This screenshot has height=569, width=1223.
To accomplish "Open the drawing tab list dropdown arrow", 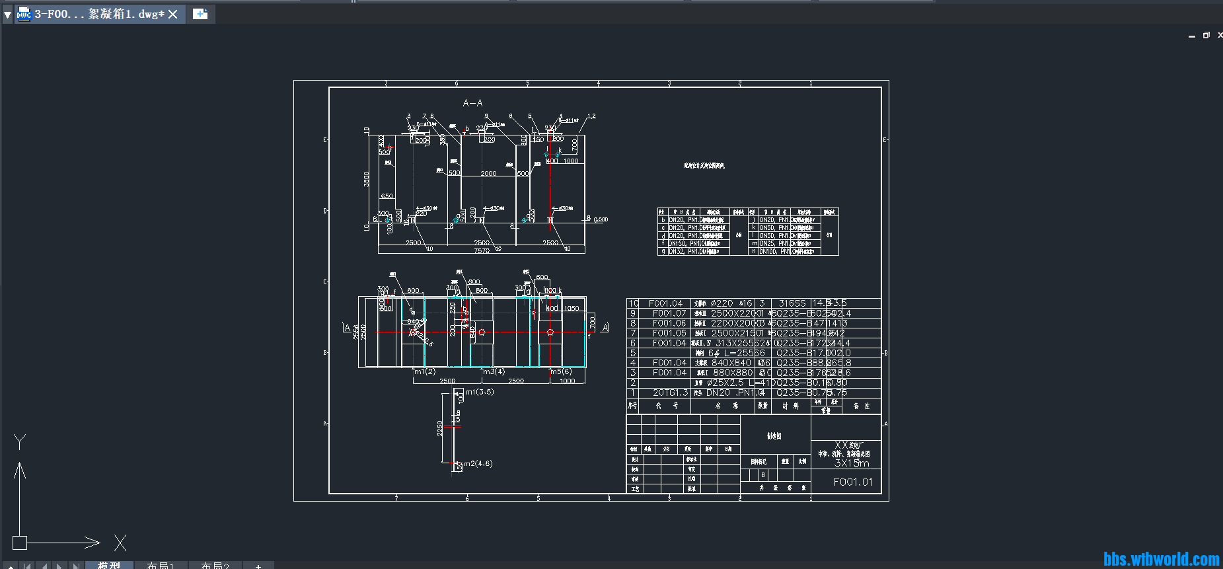I will (7, 14).
